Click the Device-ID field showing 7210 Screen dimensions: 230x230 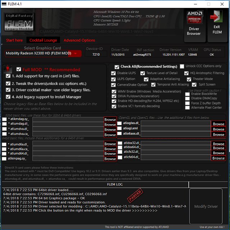pos(96,54)
